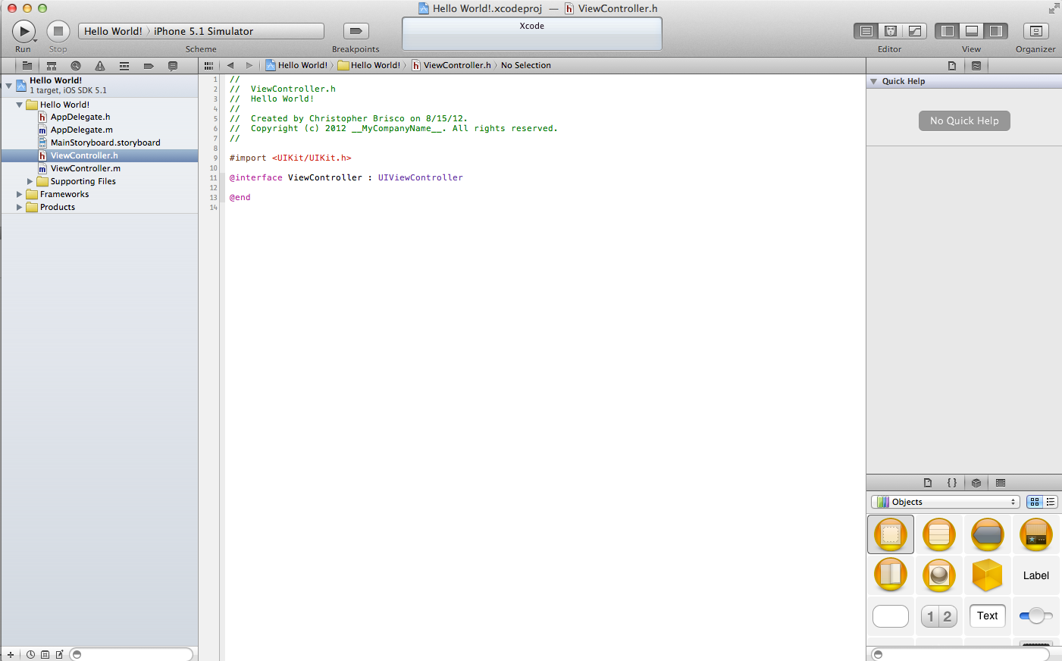Screen dimensions: 1062x661
Task: Switch to the Search navigator
Action: click(x=76, y=65)
